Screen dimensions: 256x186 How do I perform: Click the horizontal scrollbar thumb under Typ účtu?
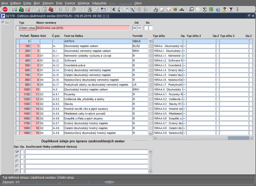point(192,138)
